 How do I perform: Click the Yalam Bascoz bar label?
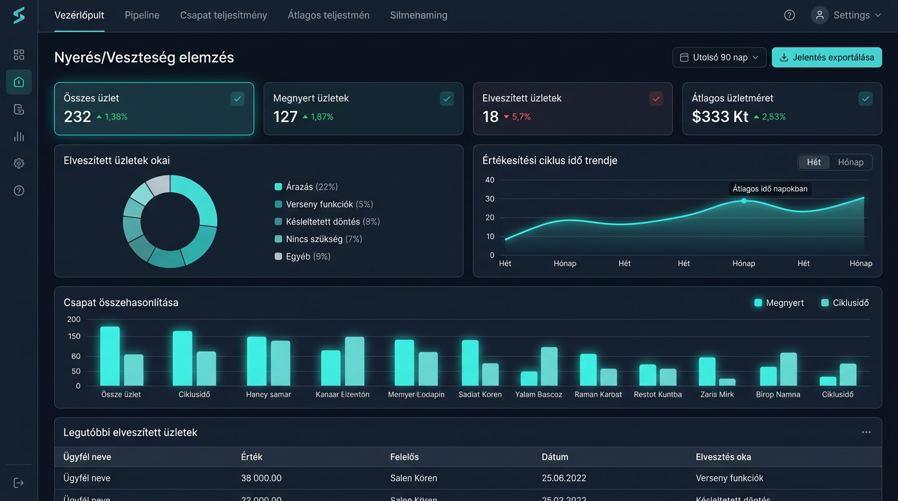pyautogui.click(x=538, y=395)
